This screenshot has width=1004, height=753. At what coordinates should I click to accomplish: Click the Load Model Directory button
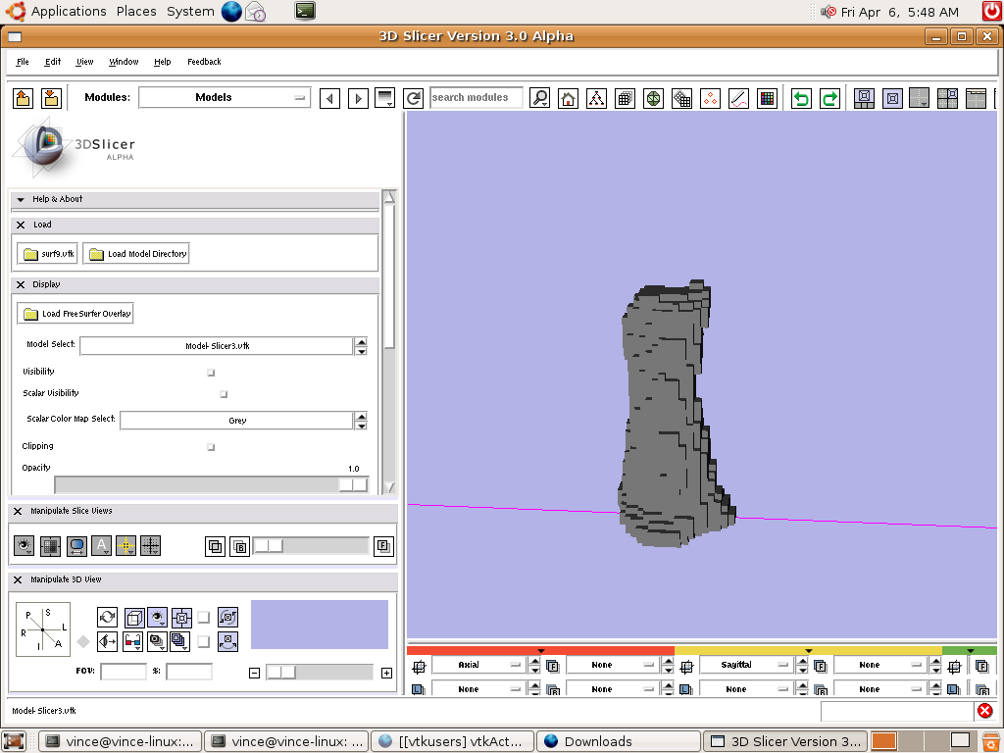[136, 254]
